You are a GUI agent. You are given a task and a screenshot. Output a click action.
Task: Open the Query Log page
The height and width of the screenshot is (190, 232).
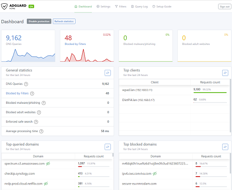click(139, 6)
